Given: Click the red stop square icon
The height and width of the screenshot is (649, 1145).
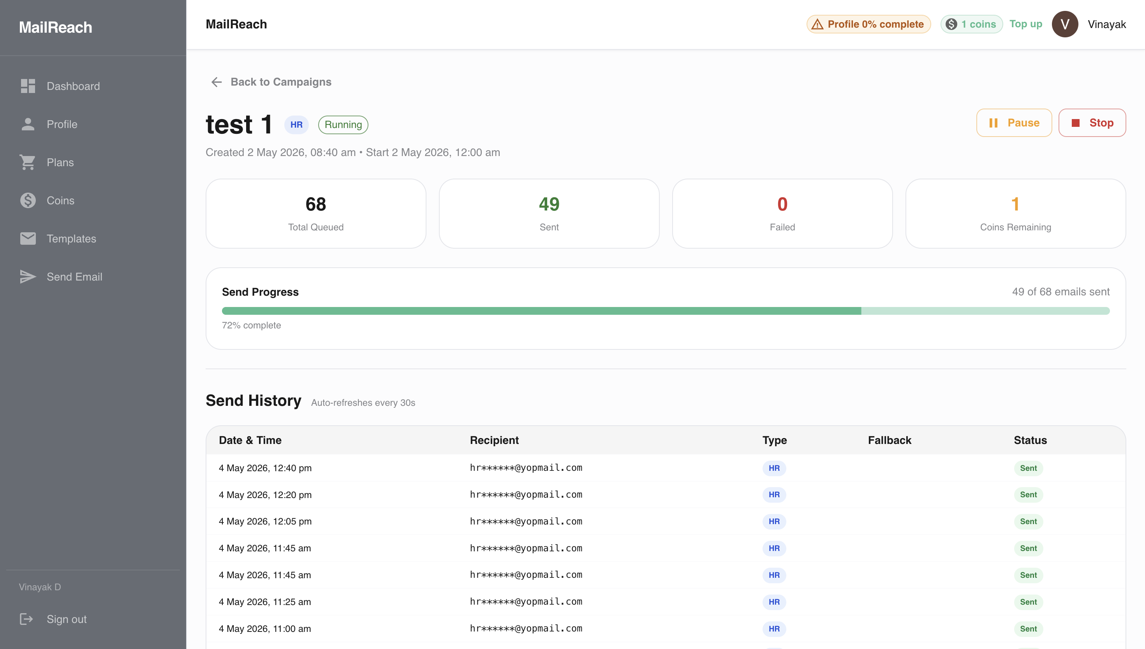Looking at the screenshot, I should click(x=1075, y=123).
